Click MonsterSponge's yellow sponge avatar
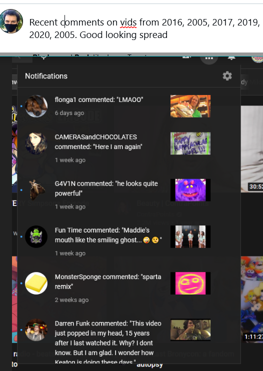Viewport: 263px width, 371px height. pyautogui.click(x=36, y=283)
